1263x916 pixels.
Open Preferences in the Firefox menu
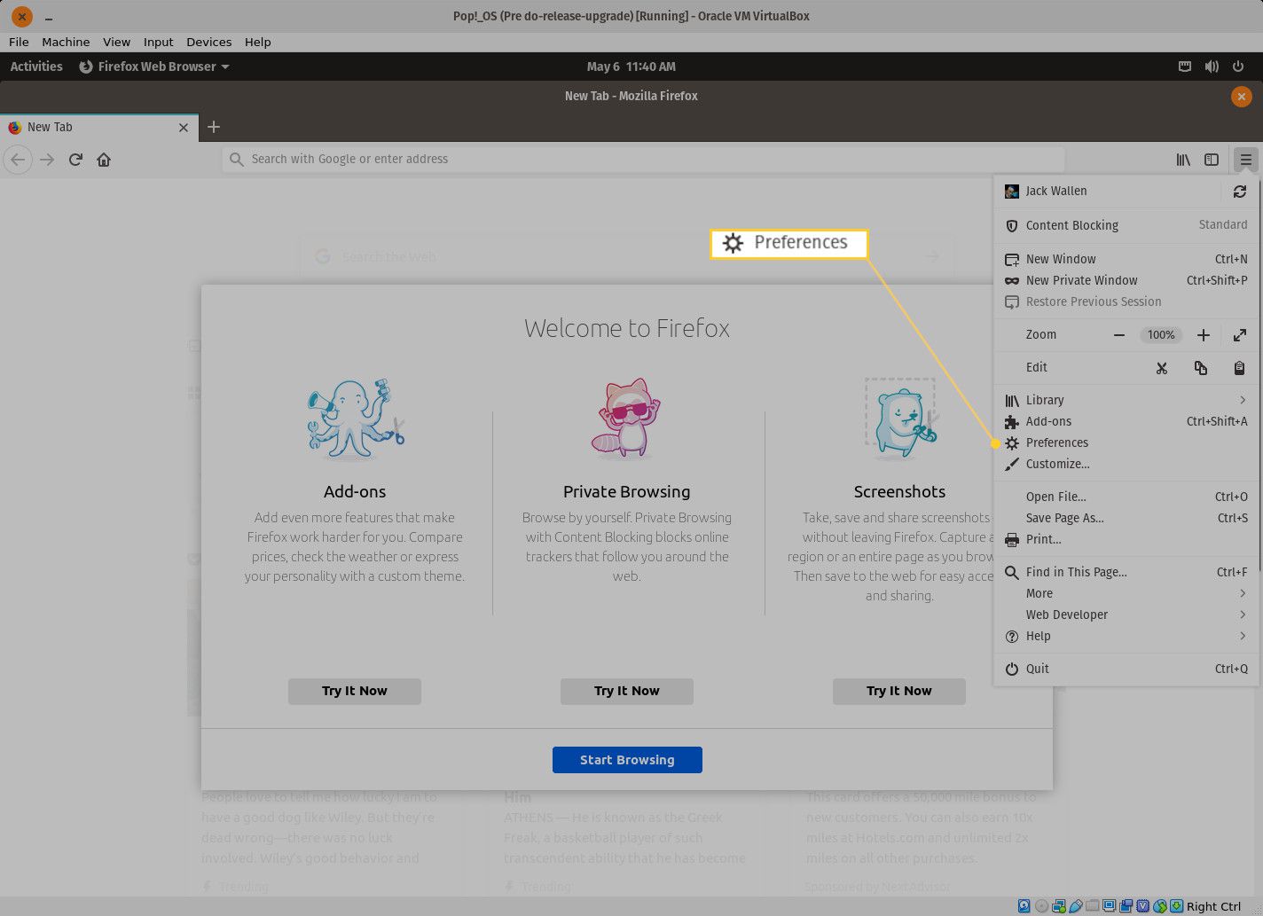(1126, 442)
